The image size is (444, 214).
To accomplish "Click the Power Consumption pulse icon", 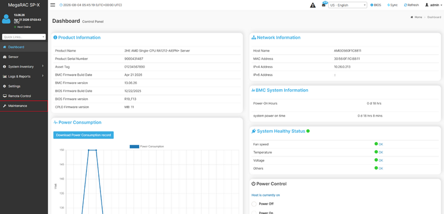I will pos(56,123).
